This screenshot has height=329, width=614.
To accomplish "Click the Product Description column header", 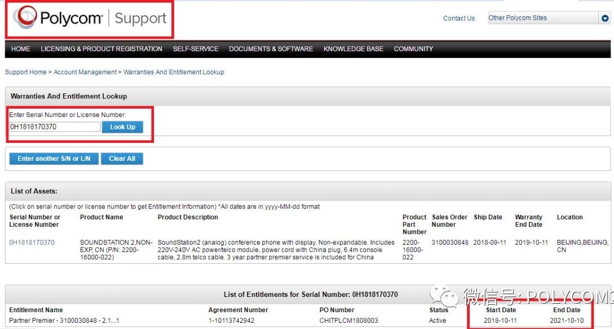I will click(x=188, y=217).
